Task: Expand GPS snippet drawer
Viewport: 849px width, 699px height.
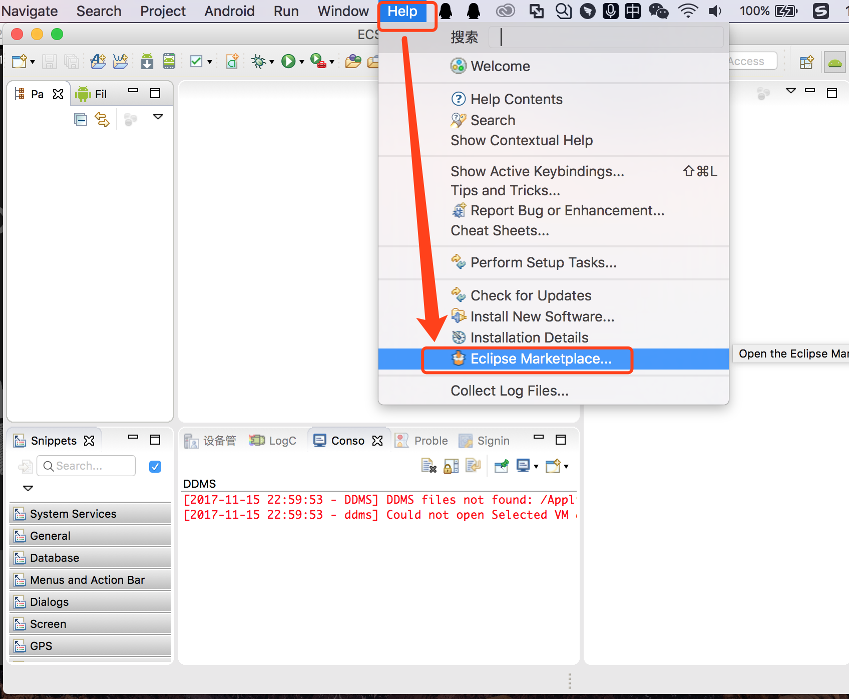Action: tap(90, 646)
